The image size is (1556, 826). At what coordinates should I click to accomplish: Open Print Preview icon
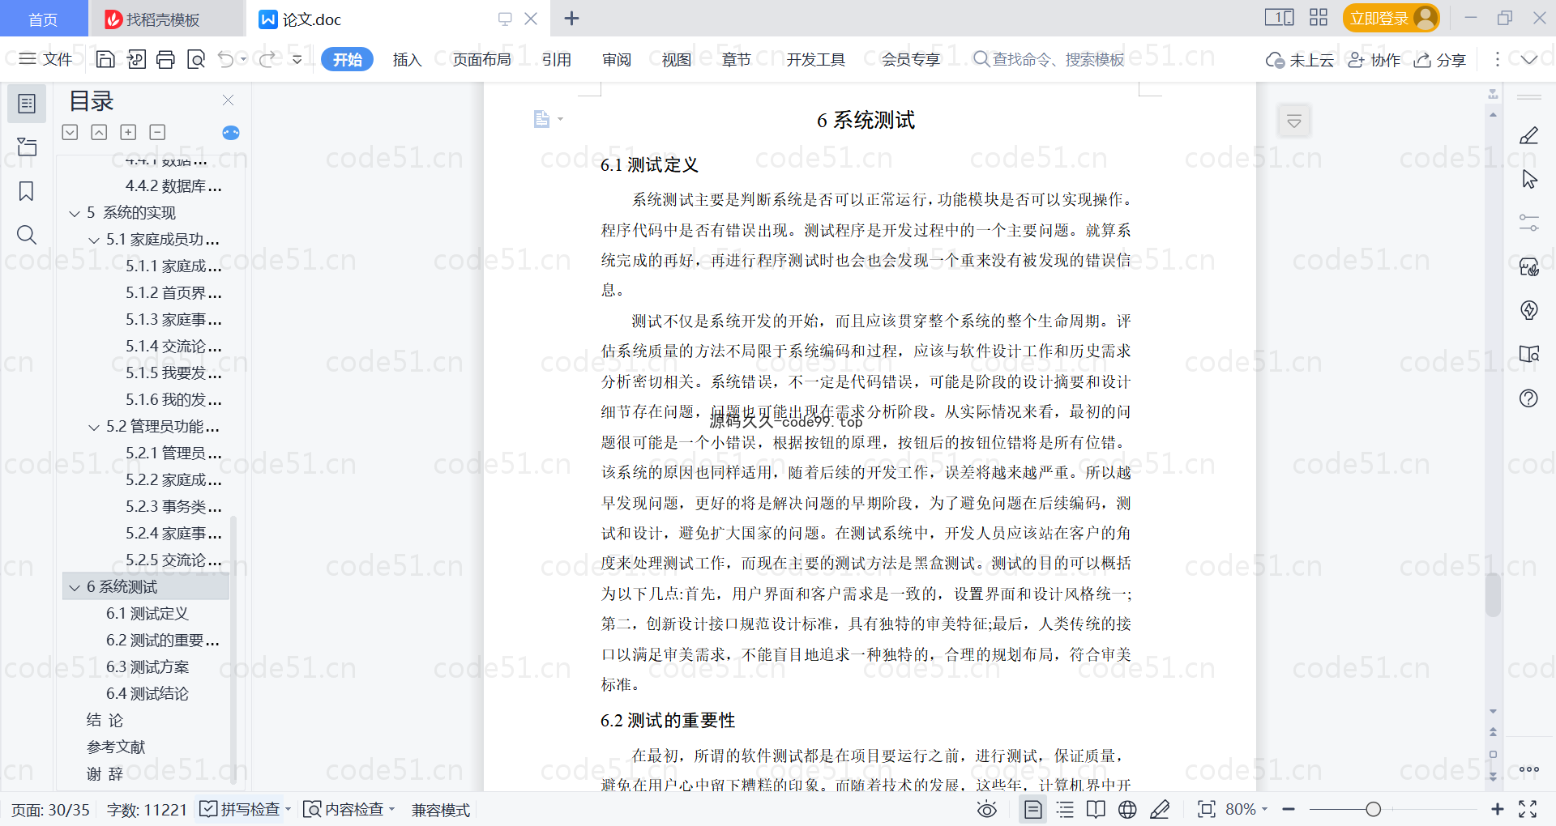point(195,59)
